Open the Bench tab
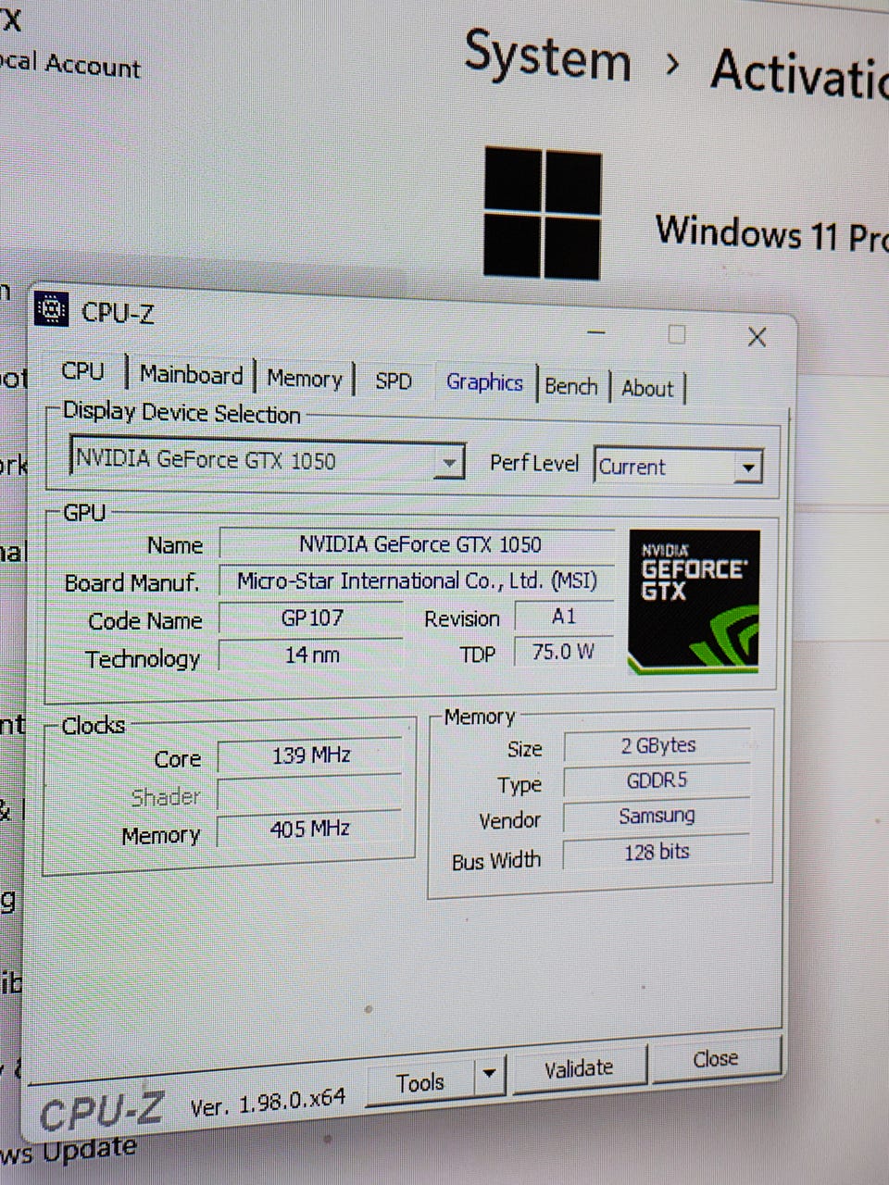 571,386
